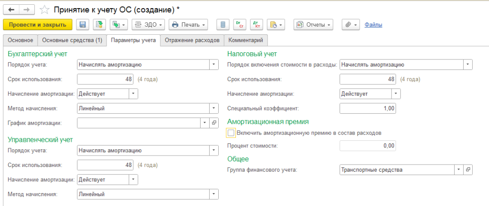Viewport: 489px width, 206px height.
Task: Open the Печать menu button
Action: pos(189,24)
